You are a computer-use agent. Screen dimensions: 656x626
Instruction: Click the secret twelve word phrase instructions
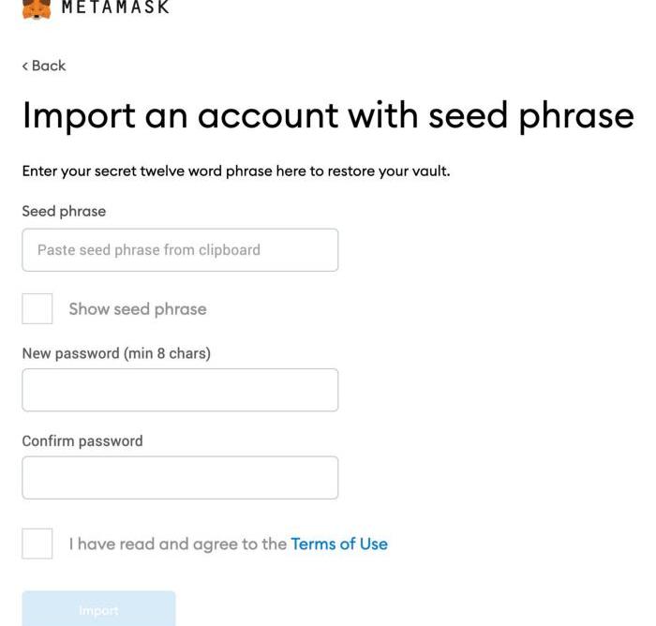pos(235,171)
